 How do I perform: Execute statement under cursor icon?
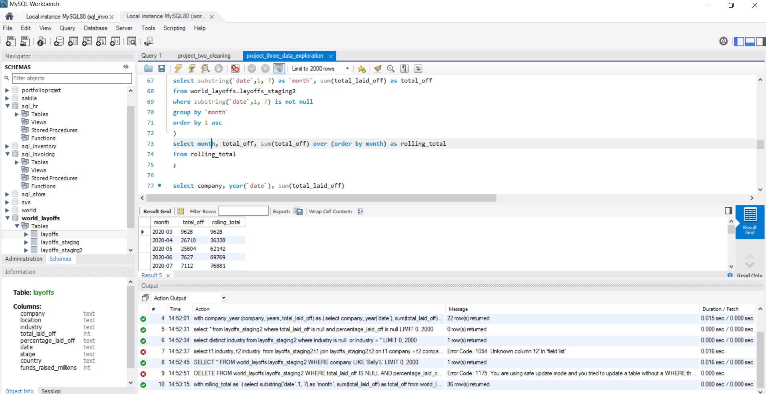point(192,68)
